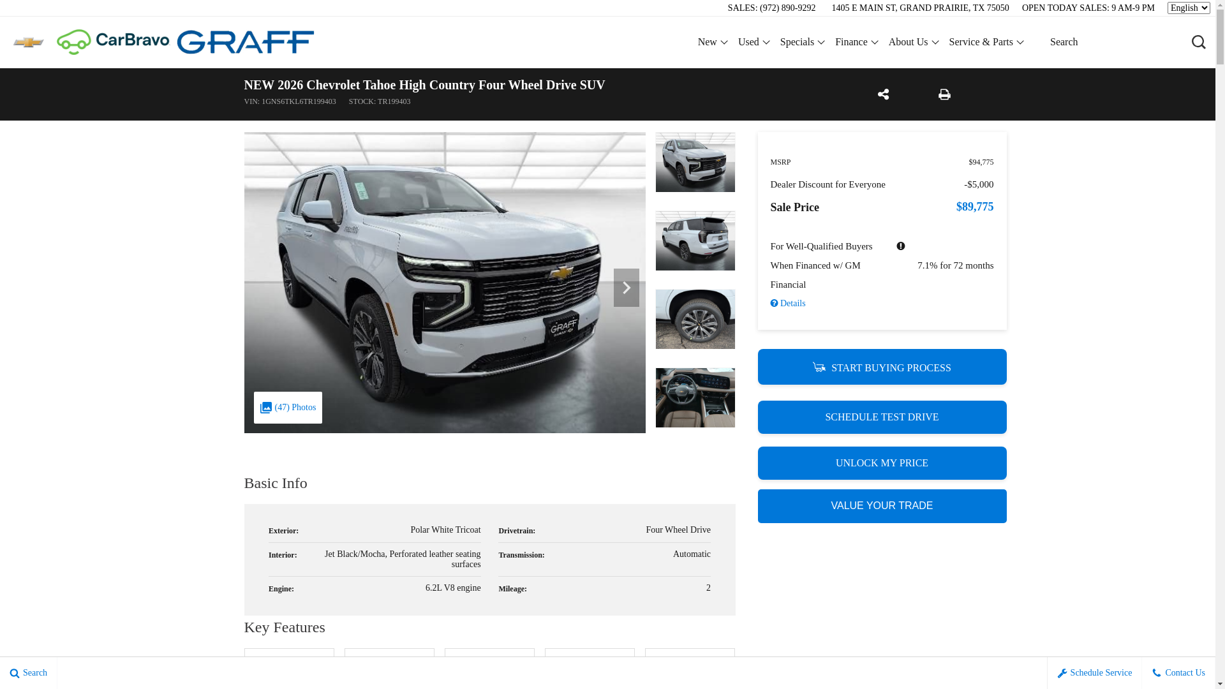Expand the Used vehicles menu
Viewport: 1225px width, 689px height.
click(754, 42)
